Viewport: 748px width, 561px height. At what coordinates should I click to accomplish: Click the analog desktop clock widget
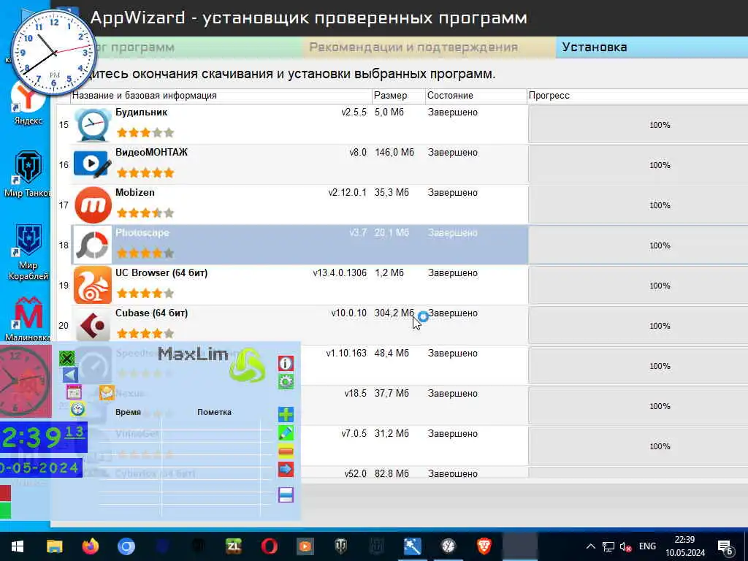click(x=54, y=52)
